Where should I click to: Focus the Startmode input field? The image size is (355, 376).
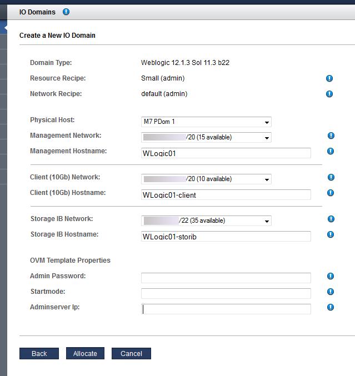click(x=226, y=293)
